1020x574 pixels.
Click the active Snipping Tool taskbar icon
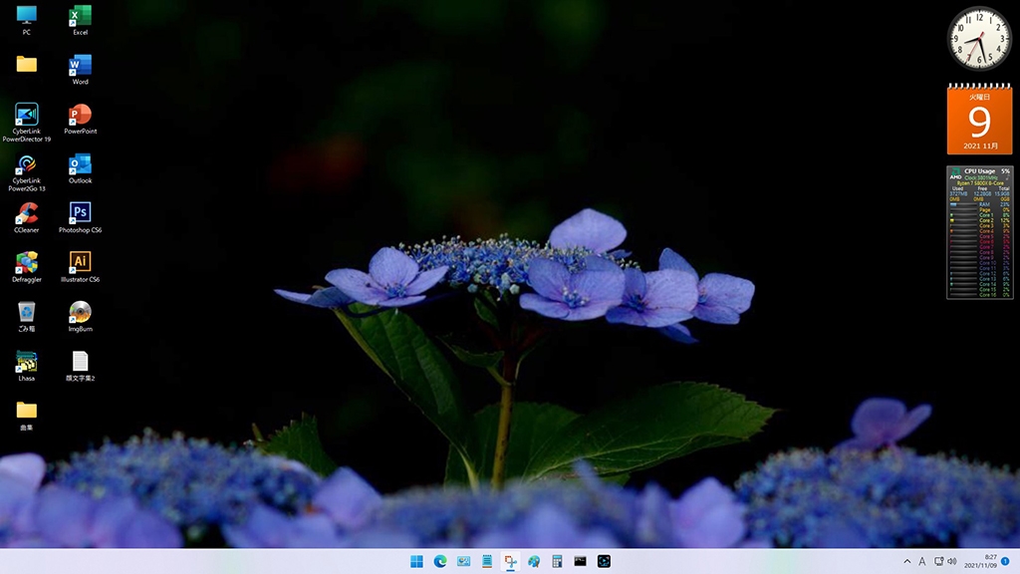pos(511,562)
